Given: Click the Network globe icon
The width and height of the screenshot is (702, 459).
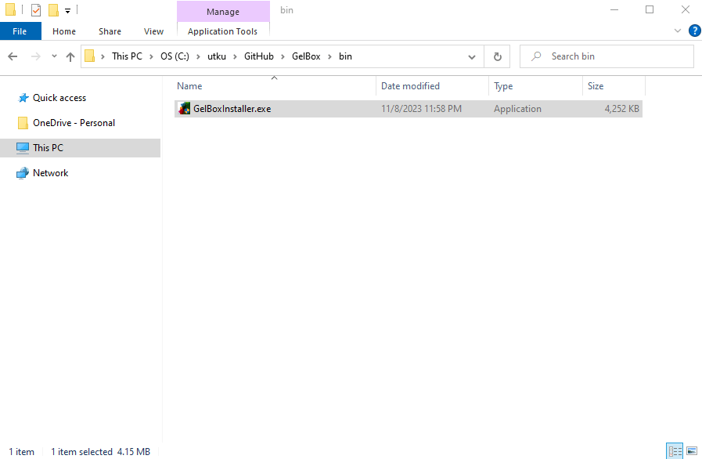Looking at the screenshot, I should [x=23, y=173].
